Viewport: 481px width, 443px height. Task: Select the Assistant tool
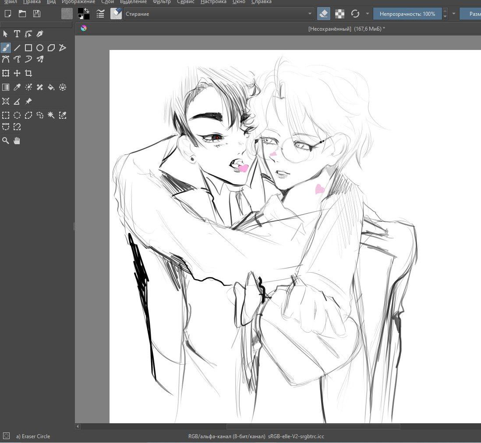tap(6, 101)
